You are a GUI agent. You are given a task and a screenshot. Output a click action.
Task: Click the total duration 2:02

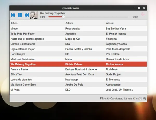pos(135,17)
